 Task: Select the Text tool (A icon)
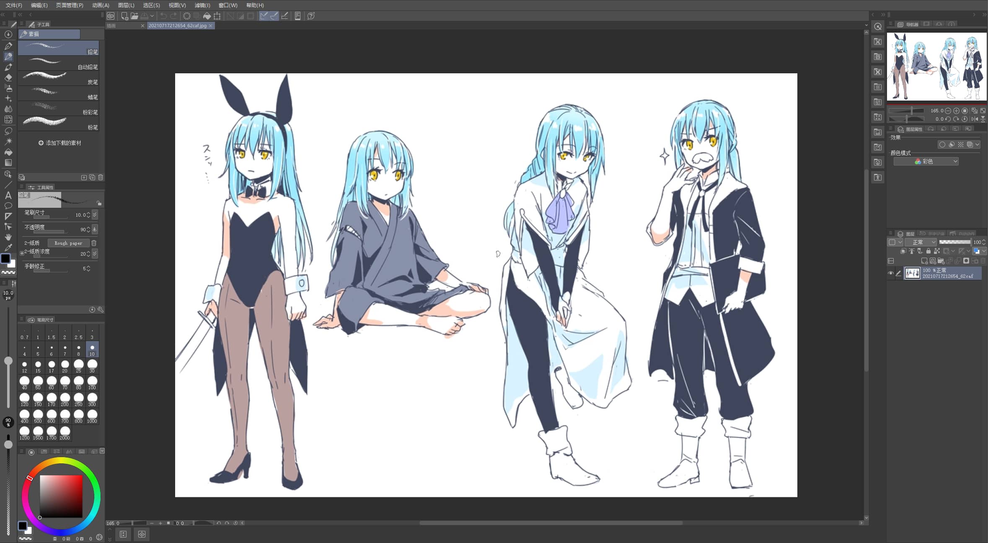coord(8,195)
